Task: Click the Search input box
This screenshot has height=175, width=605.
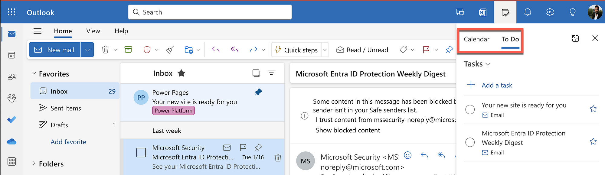Action: [x=210, y=12]
